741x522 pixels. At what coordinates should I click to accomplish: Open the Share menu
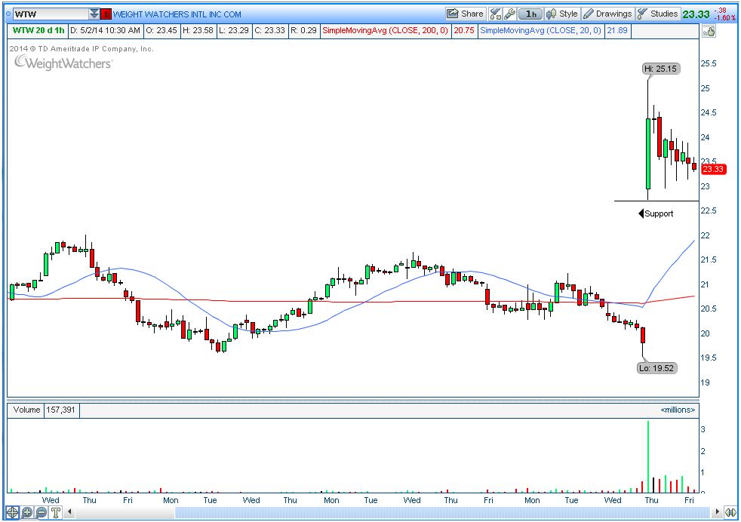pyautogui.click(x=465, y=14)
